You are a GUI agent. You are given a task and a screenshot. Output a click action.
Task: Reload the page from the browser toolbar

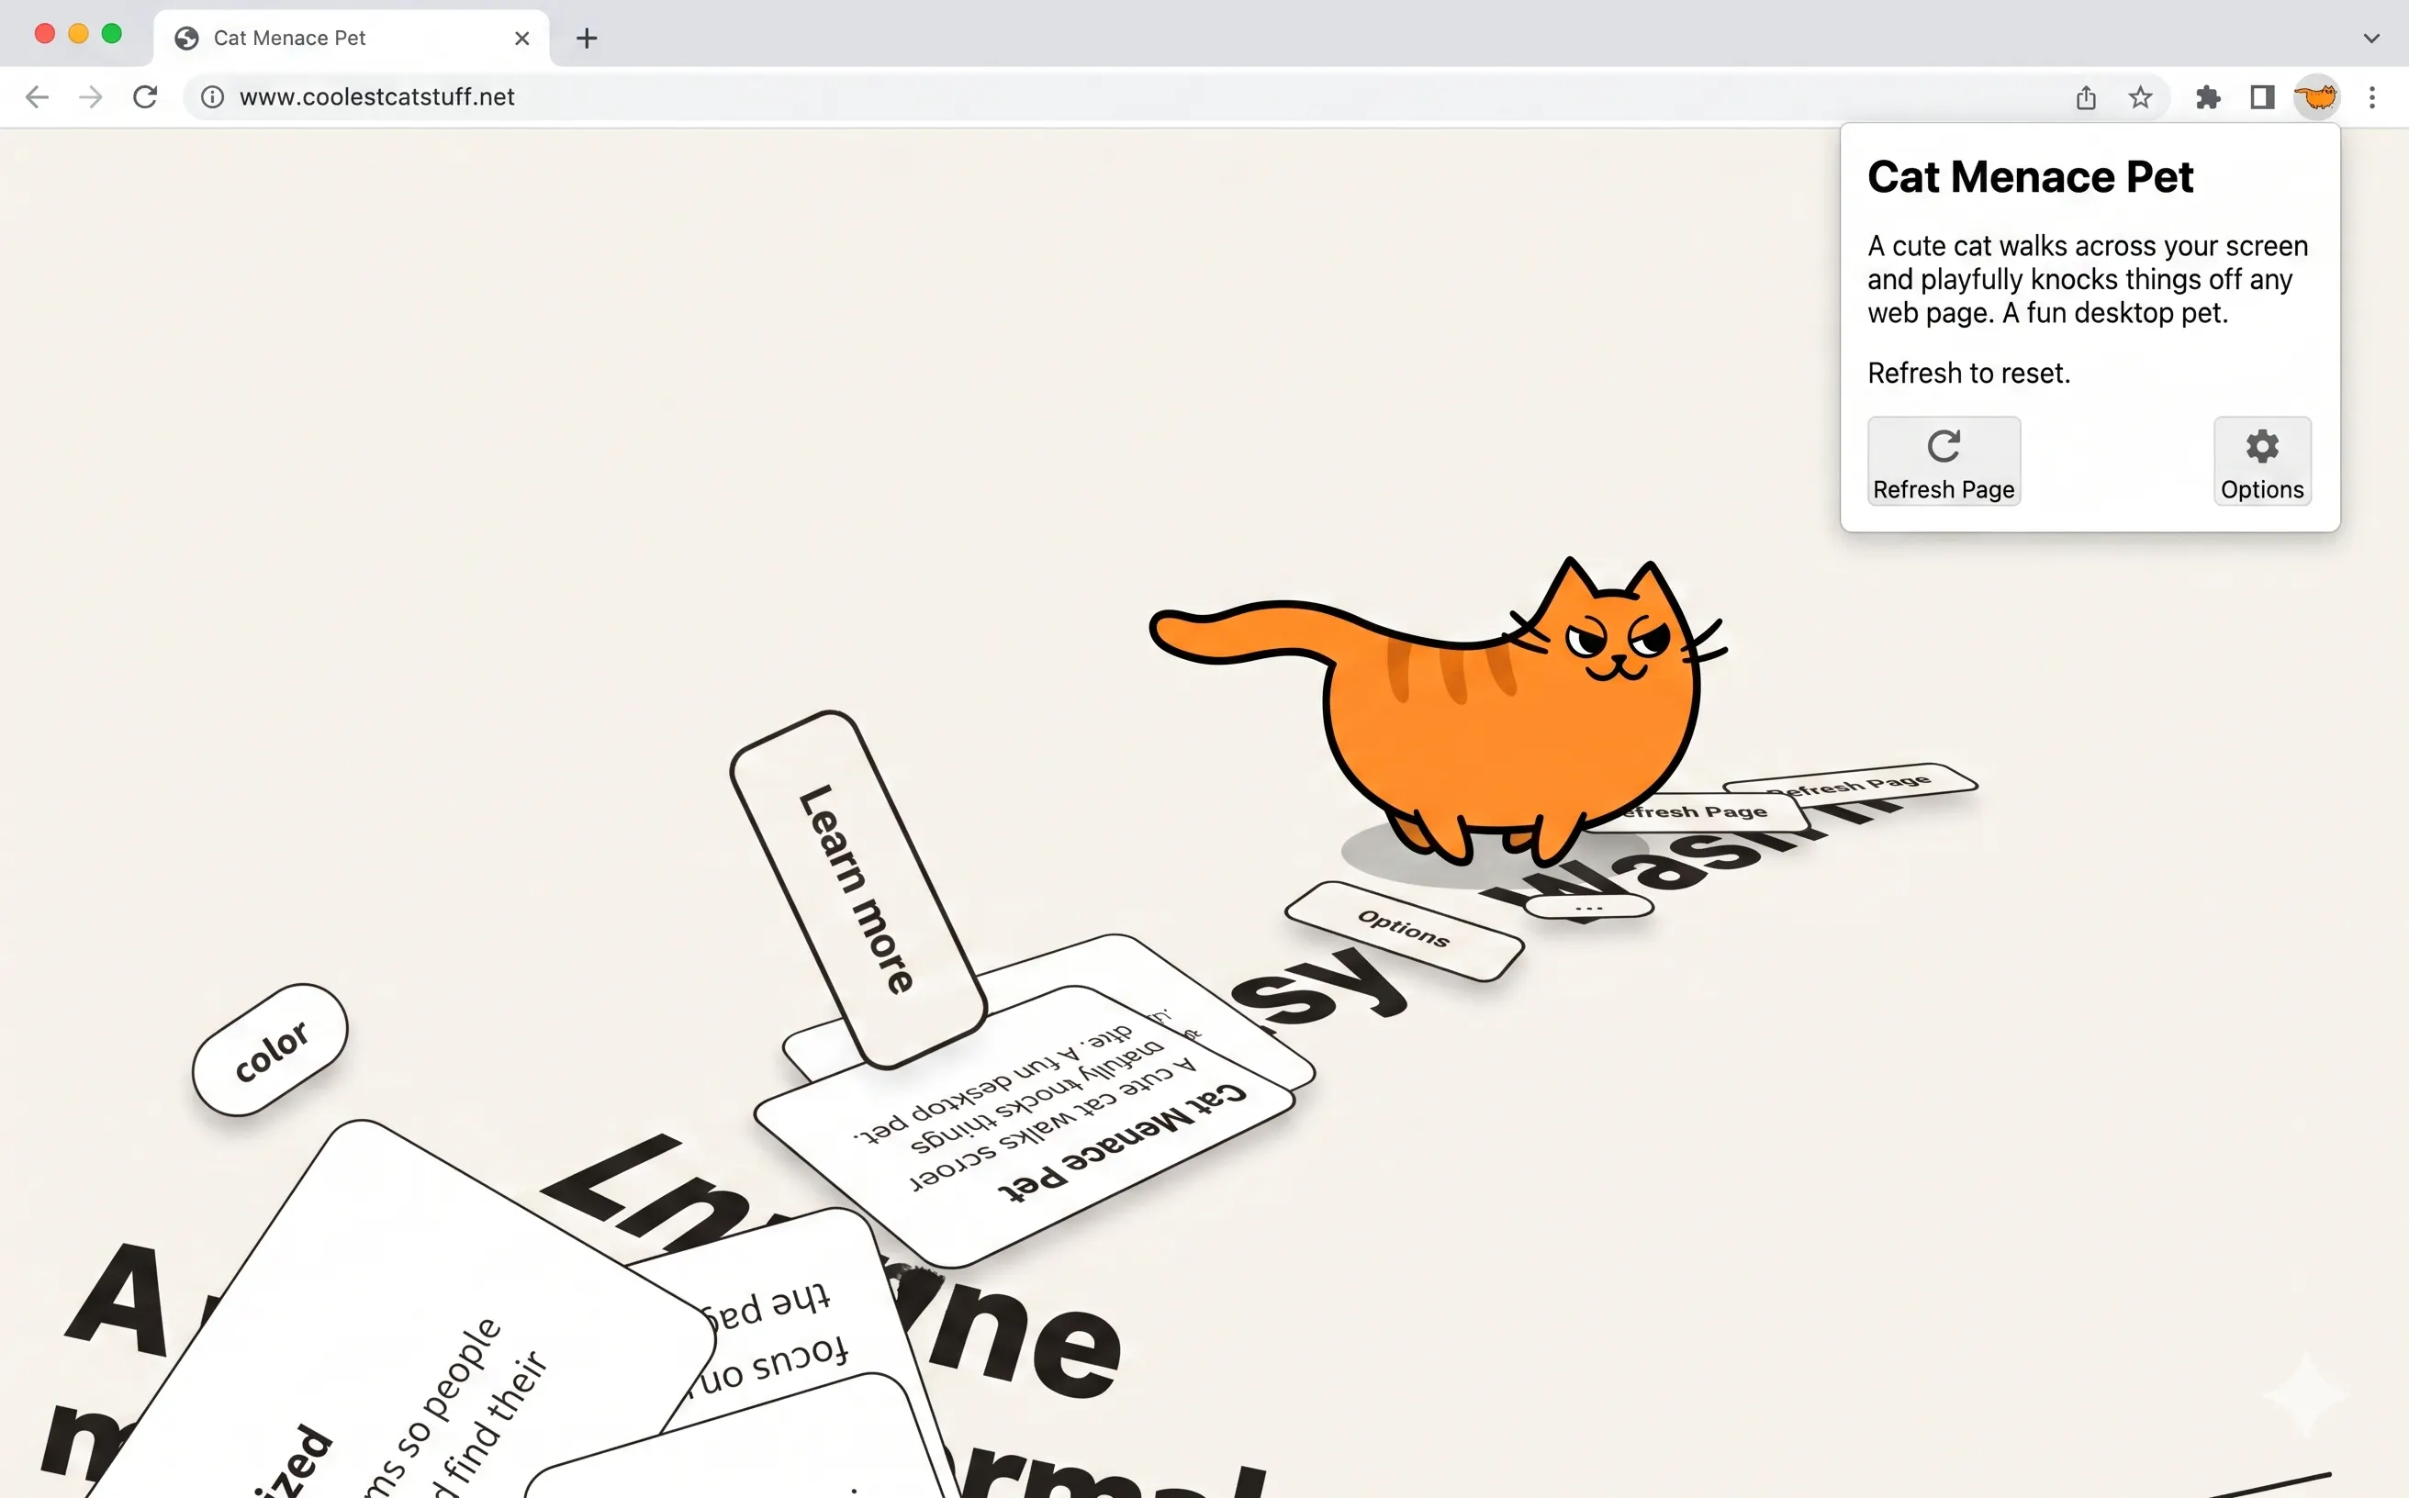click(146, 97)
